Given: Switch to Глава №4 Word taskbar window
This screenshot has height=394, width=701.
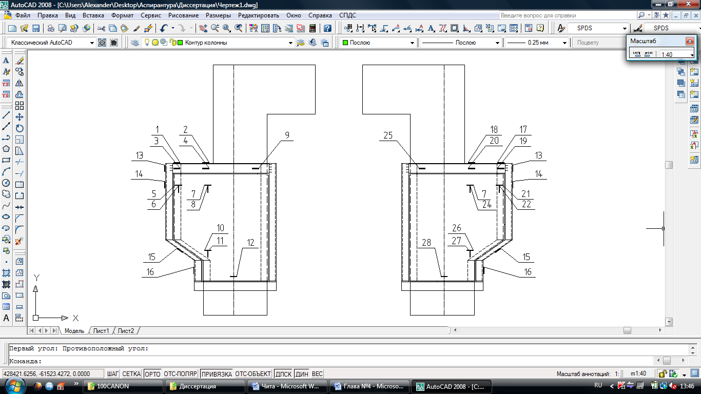Looking at the screenshot, I should (x=369, y=386).
